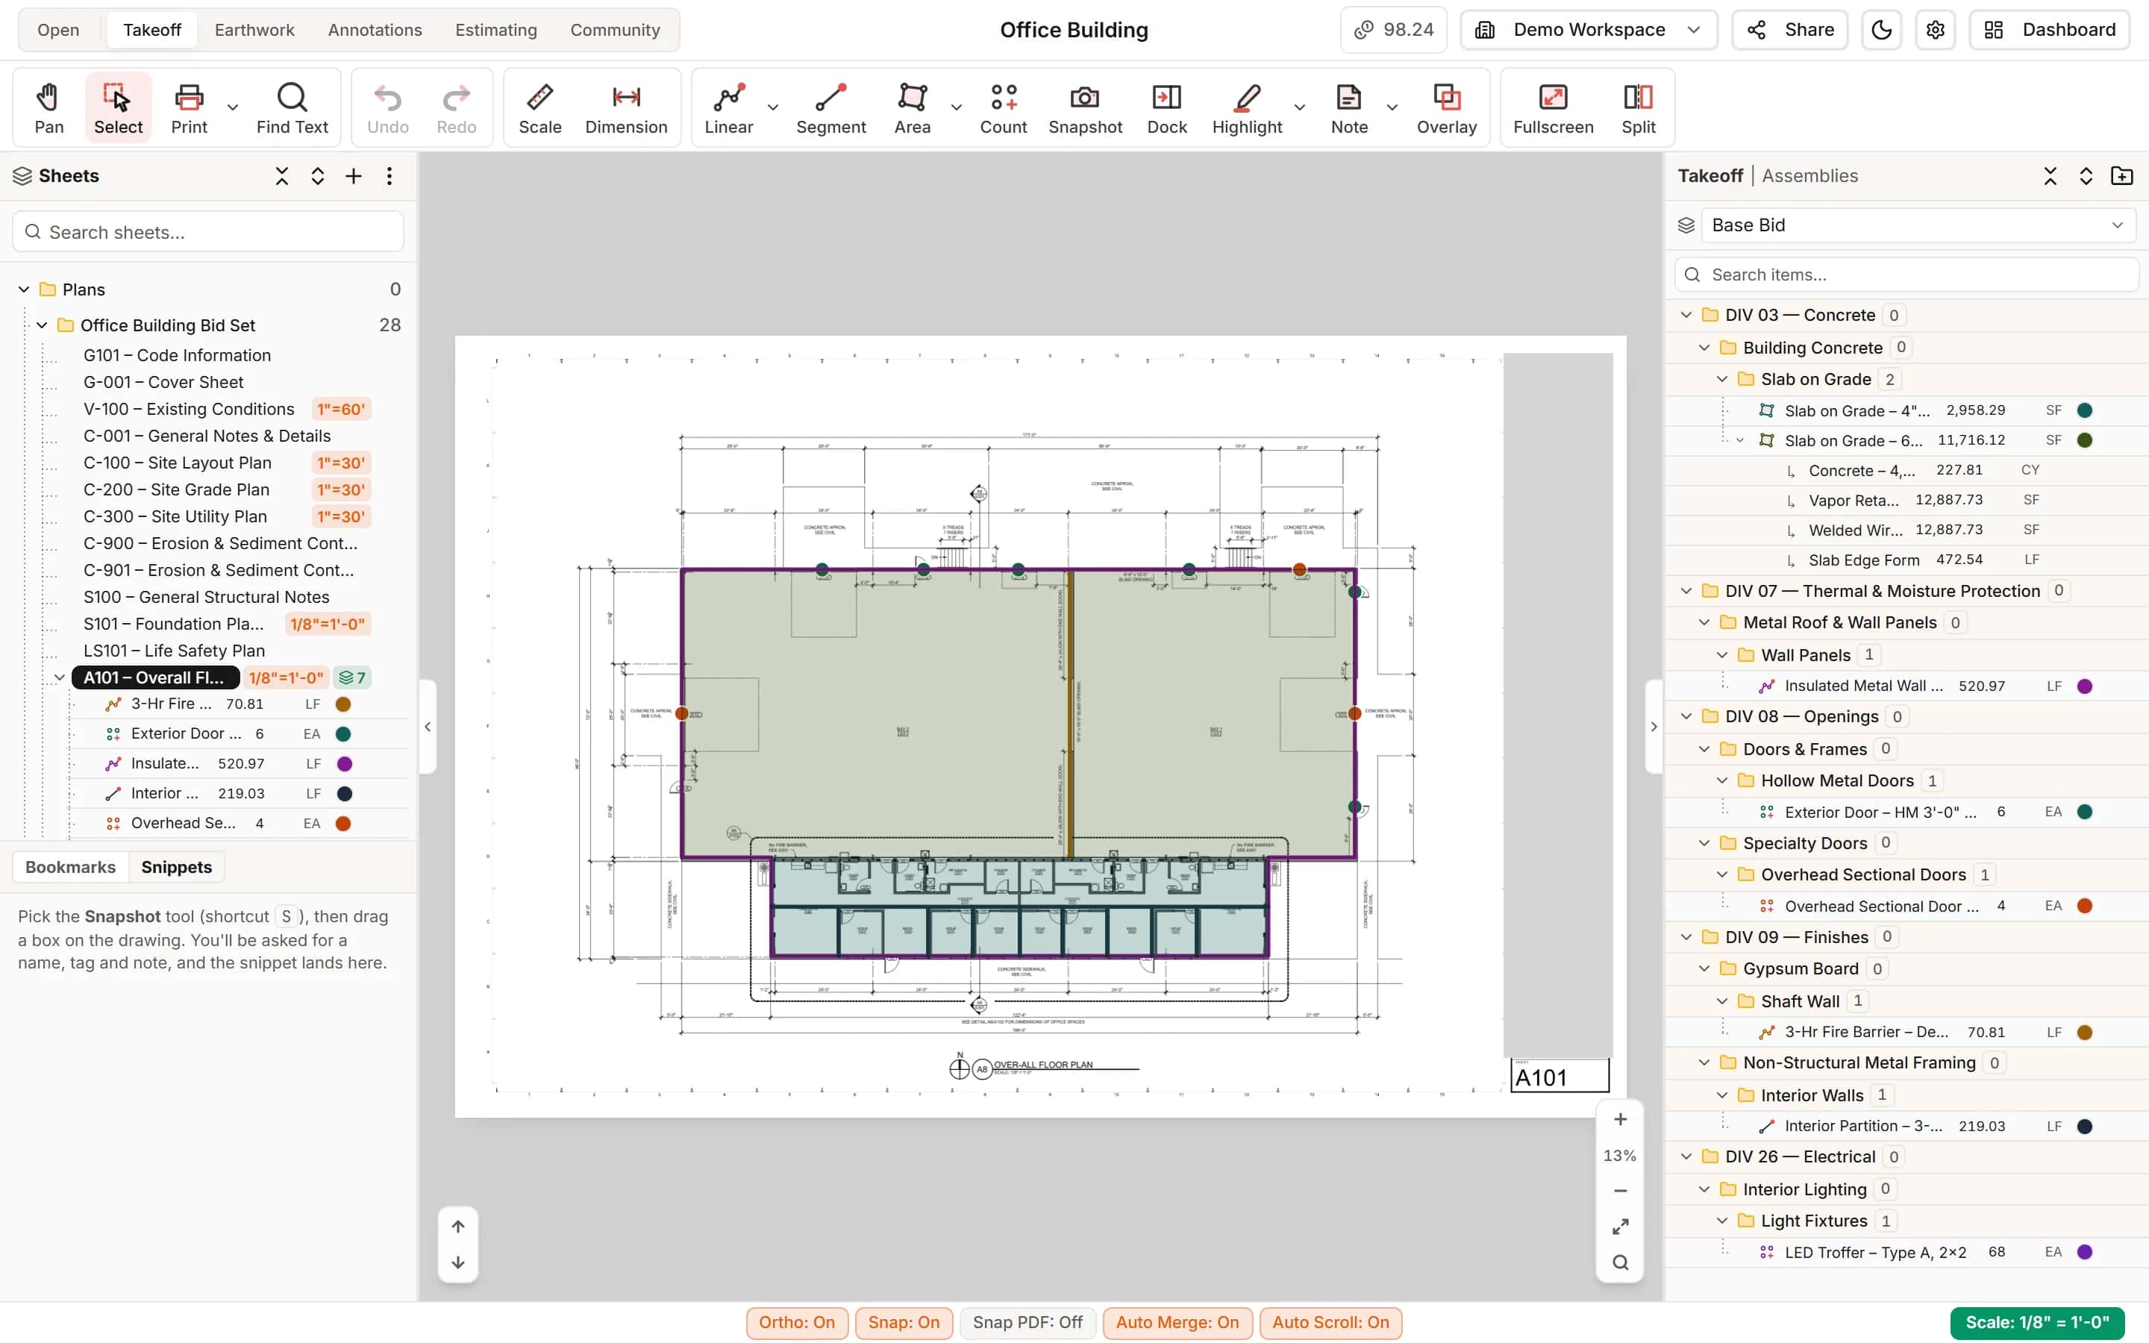Activate the Scale ruler tool
Image resolution: width=2149 pixels, height=1343 pixels.
coord(540,108)
